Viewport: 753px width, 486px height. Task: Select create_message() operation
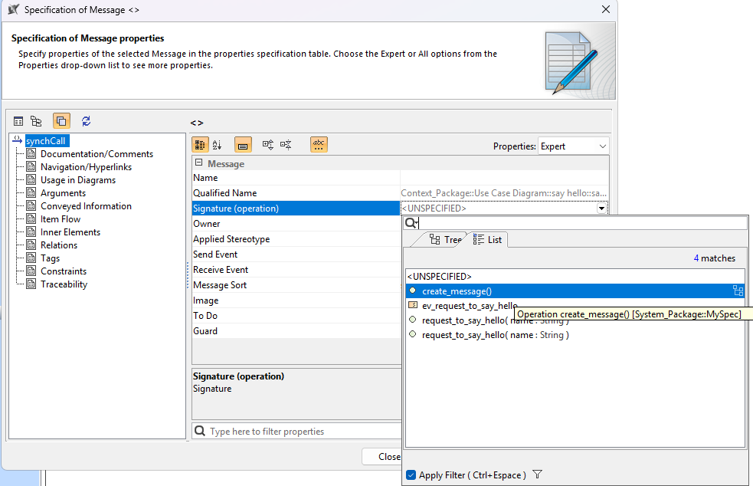[575, 291]
